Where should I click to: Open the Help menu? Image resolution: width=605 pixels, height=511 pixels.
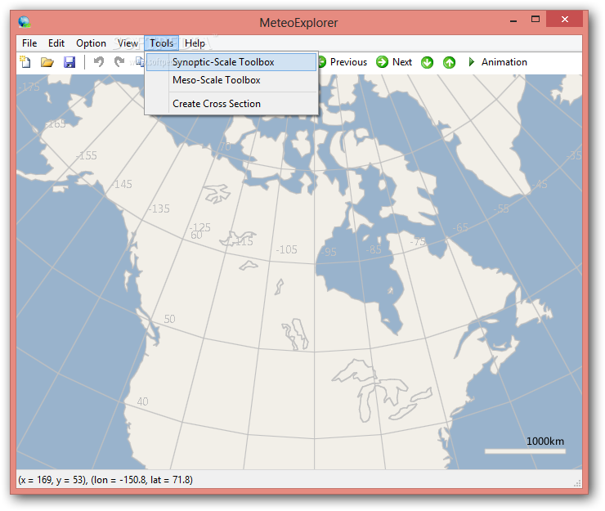195,43
